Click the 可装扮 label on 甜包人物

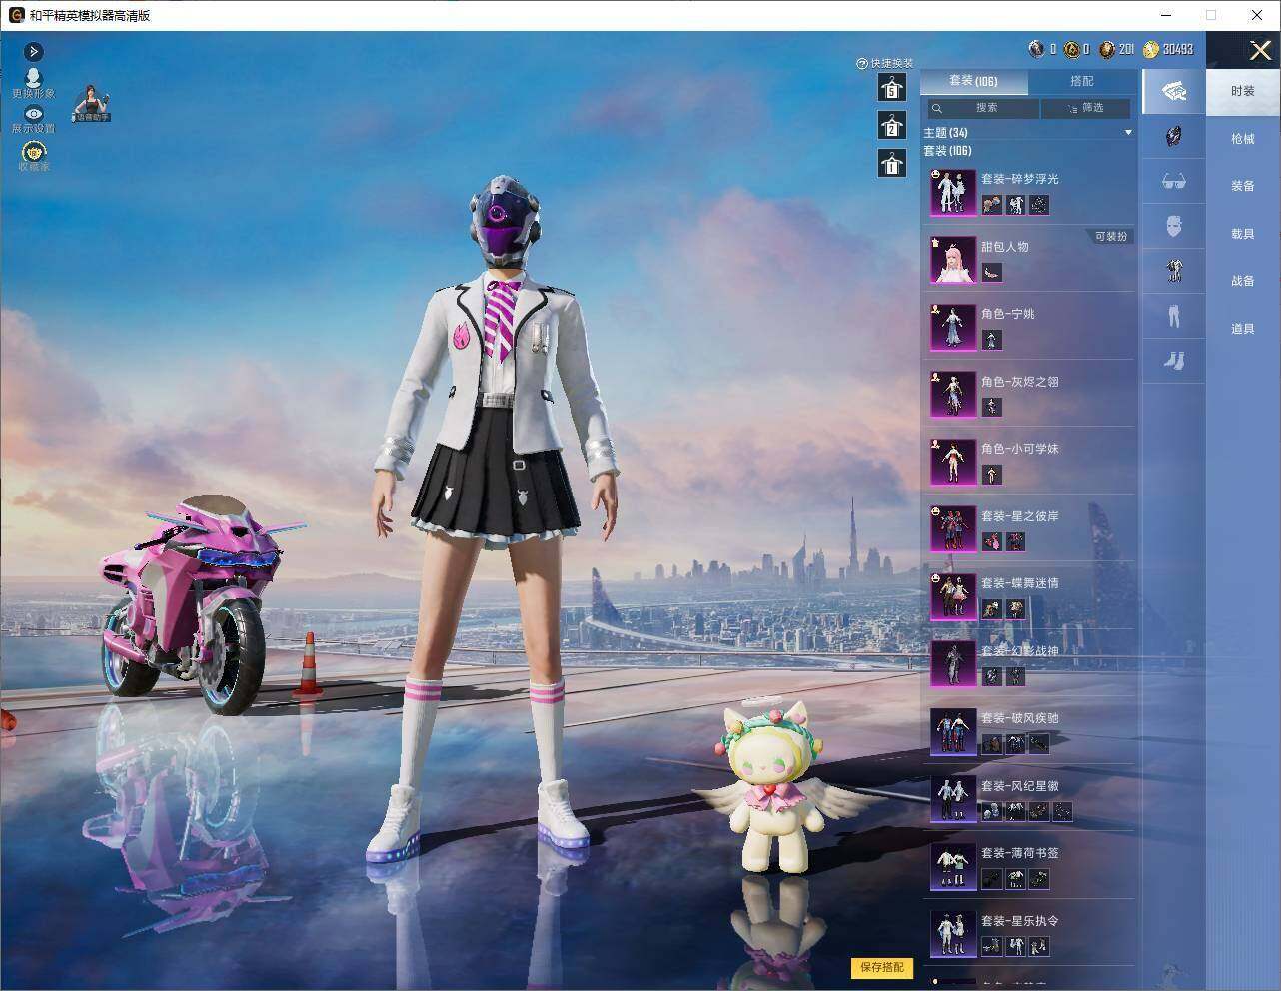(x=1110, y=237)
